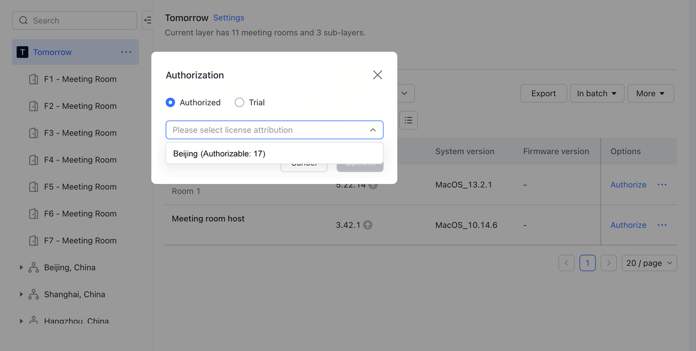
Task: Open the More dropdown menu
Action: point(650,93)
